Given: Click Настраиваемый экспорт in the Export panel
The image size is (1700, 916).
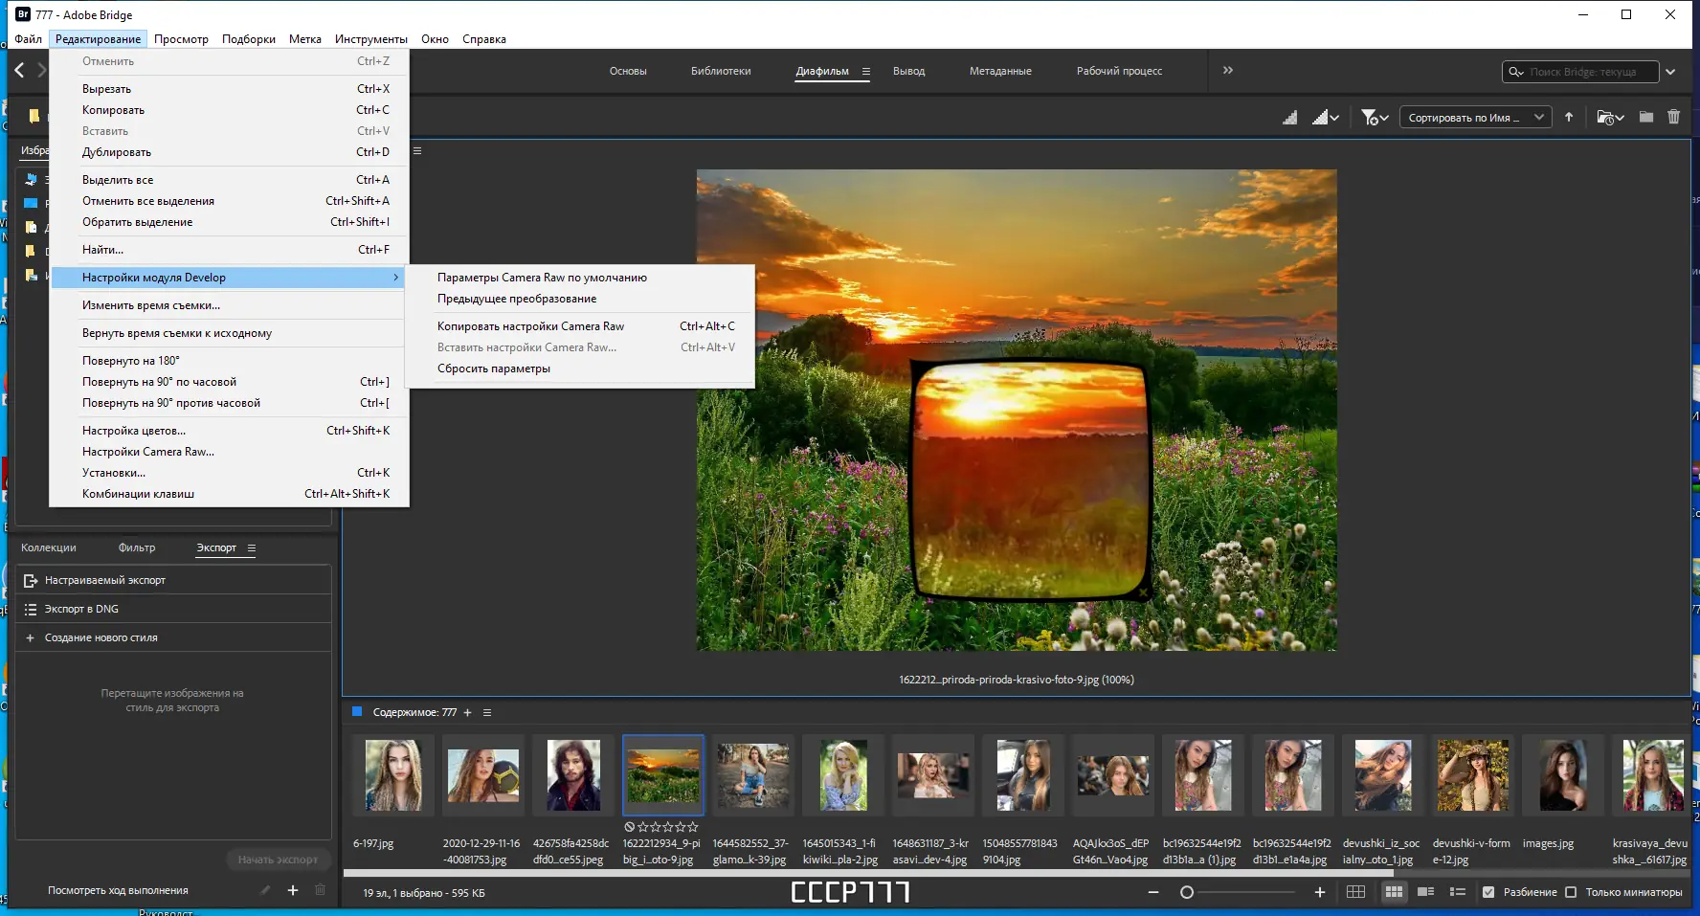Looking at the screenshot, I should [104, 580].
